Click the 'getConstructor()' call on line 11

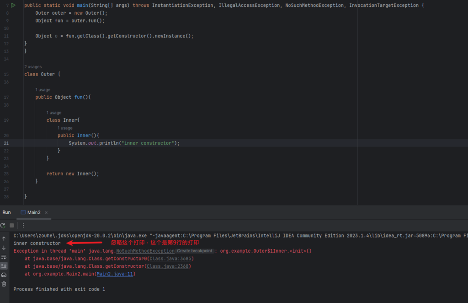tap(129, 36)
